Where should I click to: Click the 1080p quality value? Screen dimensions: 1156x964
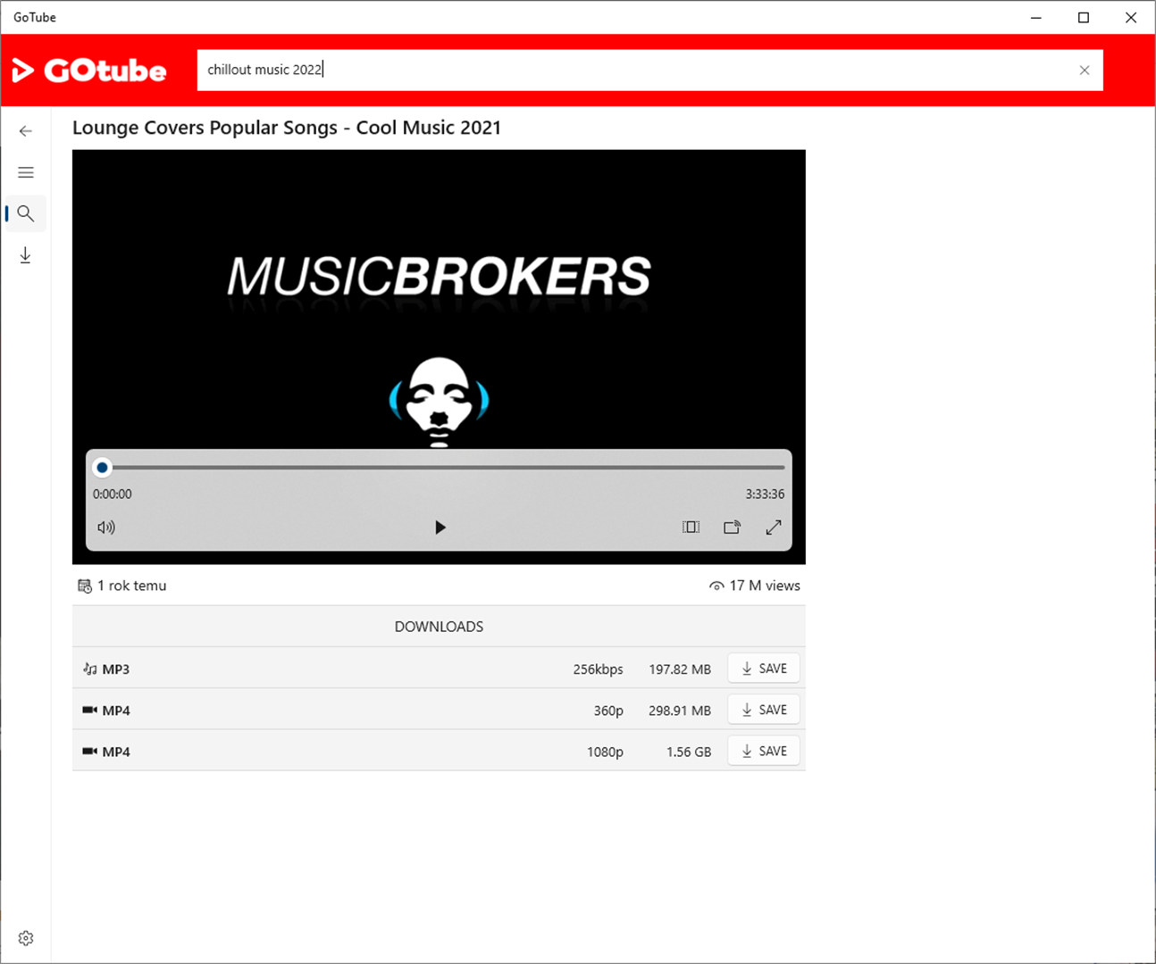point(605,752)
